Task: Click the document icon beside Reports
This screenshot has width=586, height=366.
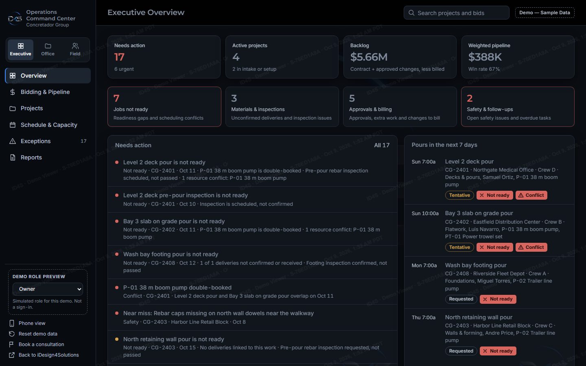Action: (13, 157)
